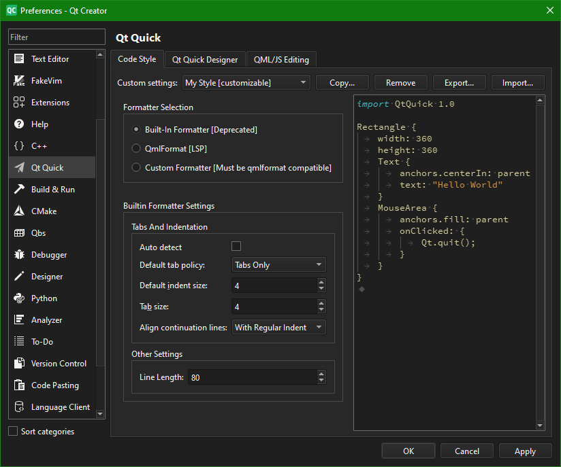The height and width of the screenshot is (467, 561).
Task: Click the "Qt.quit();" line in preview
Action: 448,243
